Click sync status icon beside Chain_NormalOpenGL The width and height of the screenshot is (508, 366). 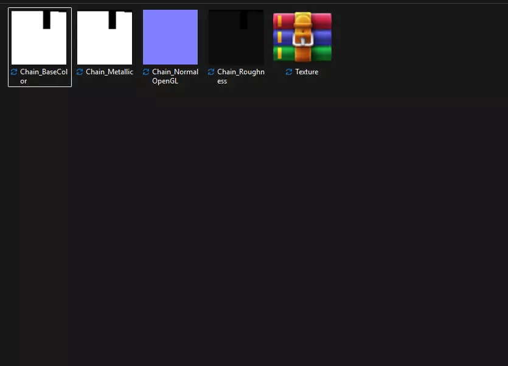tap(146, 72)
